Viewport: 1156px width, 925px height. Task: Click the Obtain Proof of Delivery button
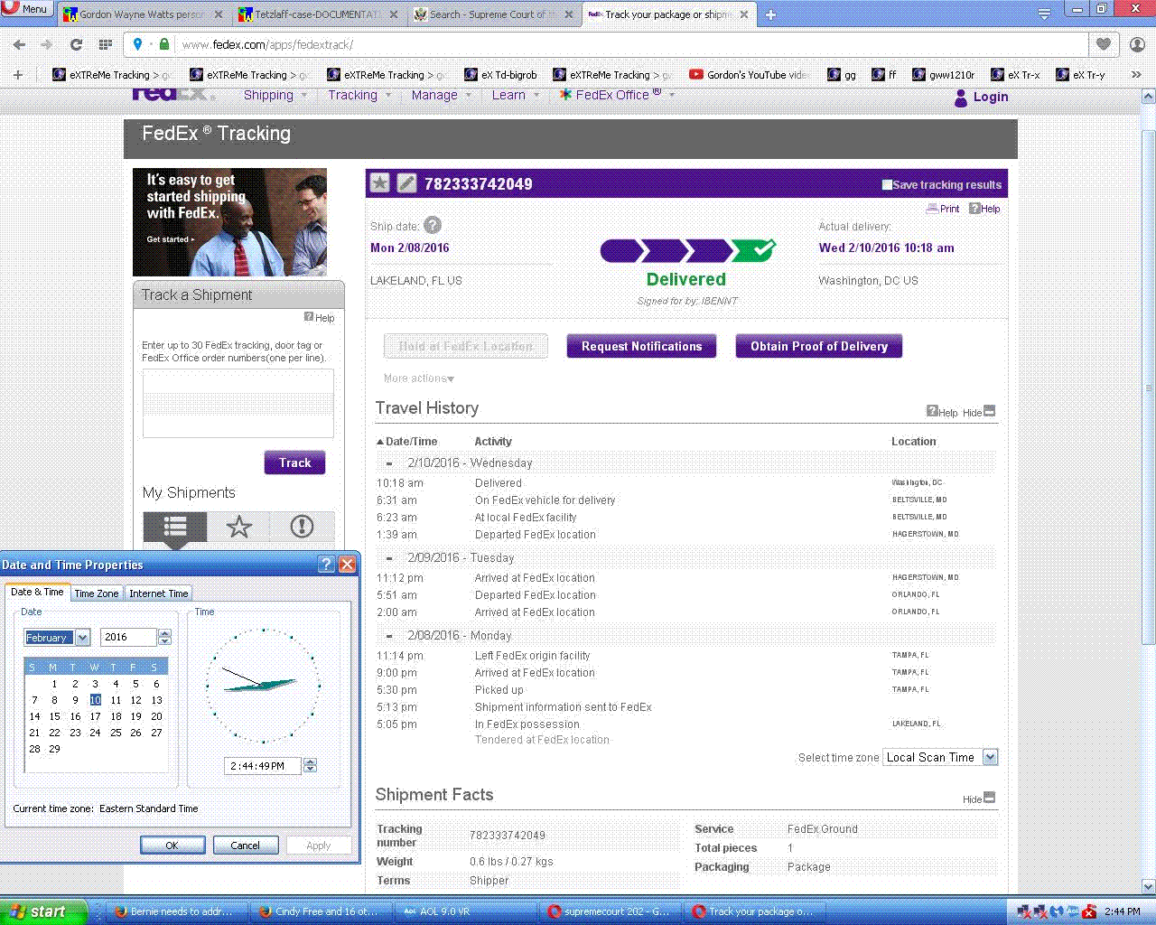pos(818,346)
